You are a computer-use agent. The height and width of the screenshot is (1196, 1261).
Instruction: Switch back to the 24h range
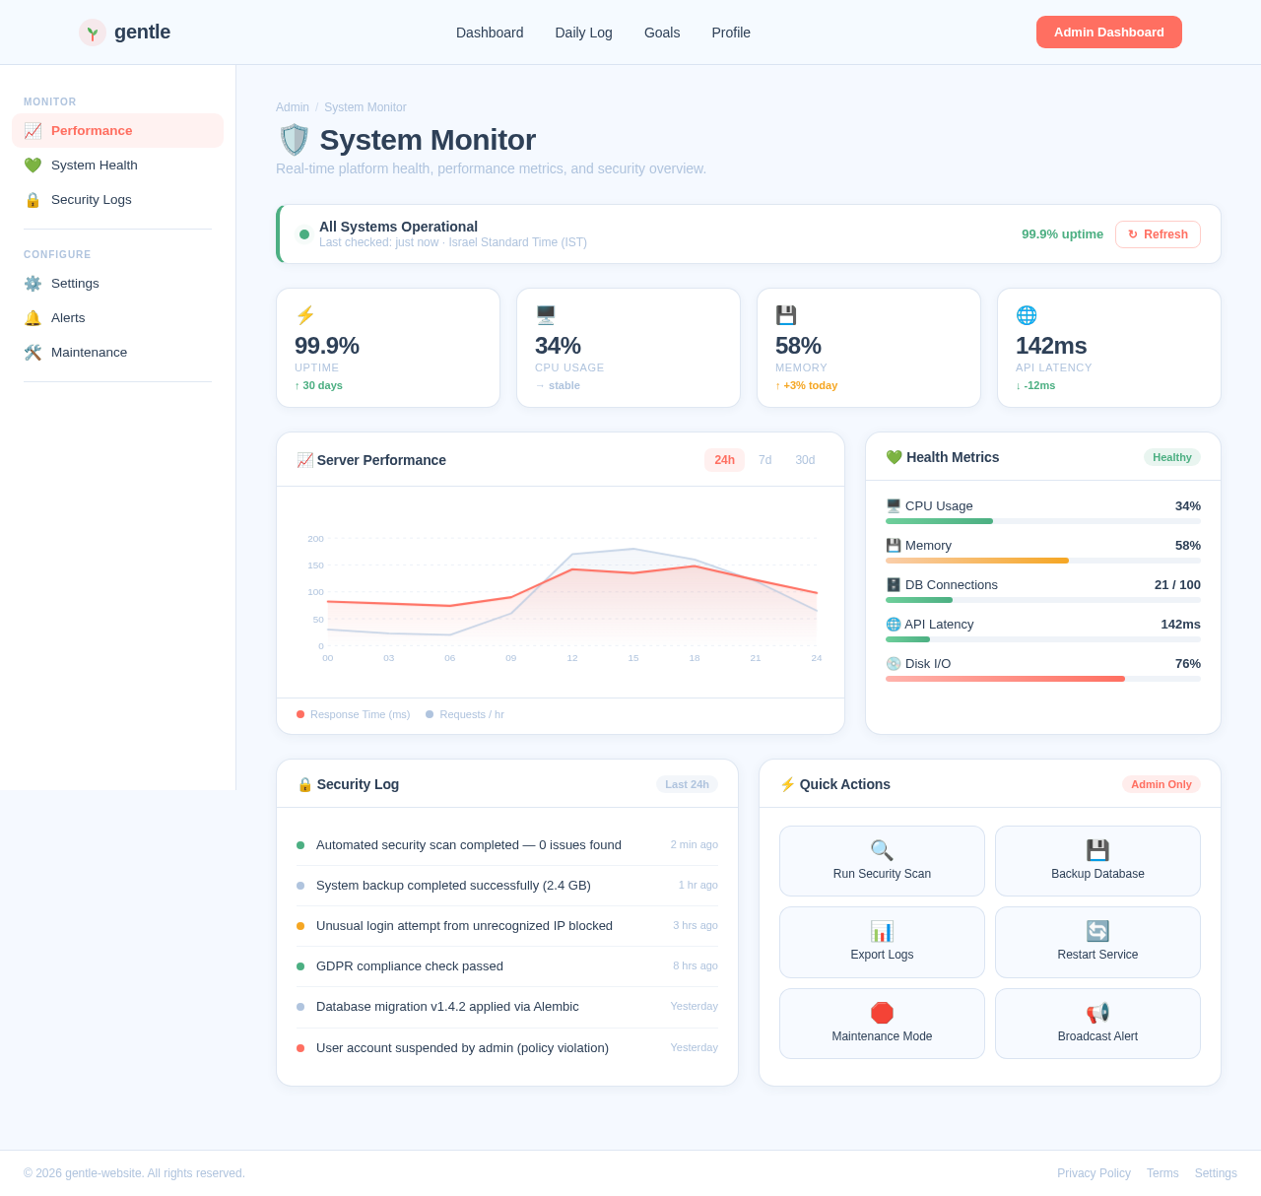point(724,460)
